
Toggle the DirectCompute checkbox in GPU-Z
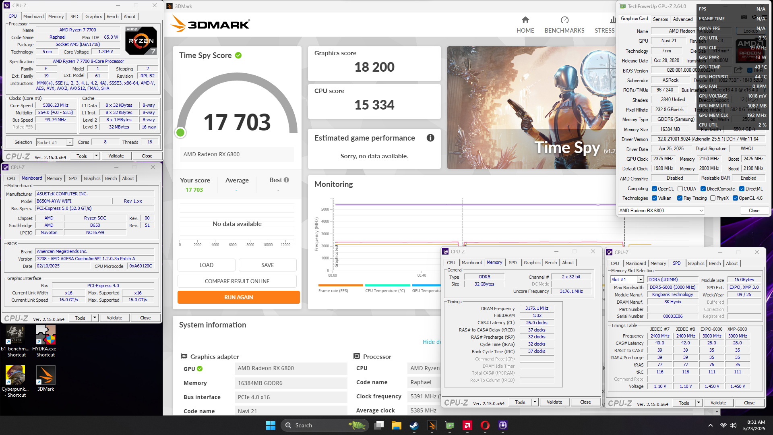point(703,189)
